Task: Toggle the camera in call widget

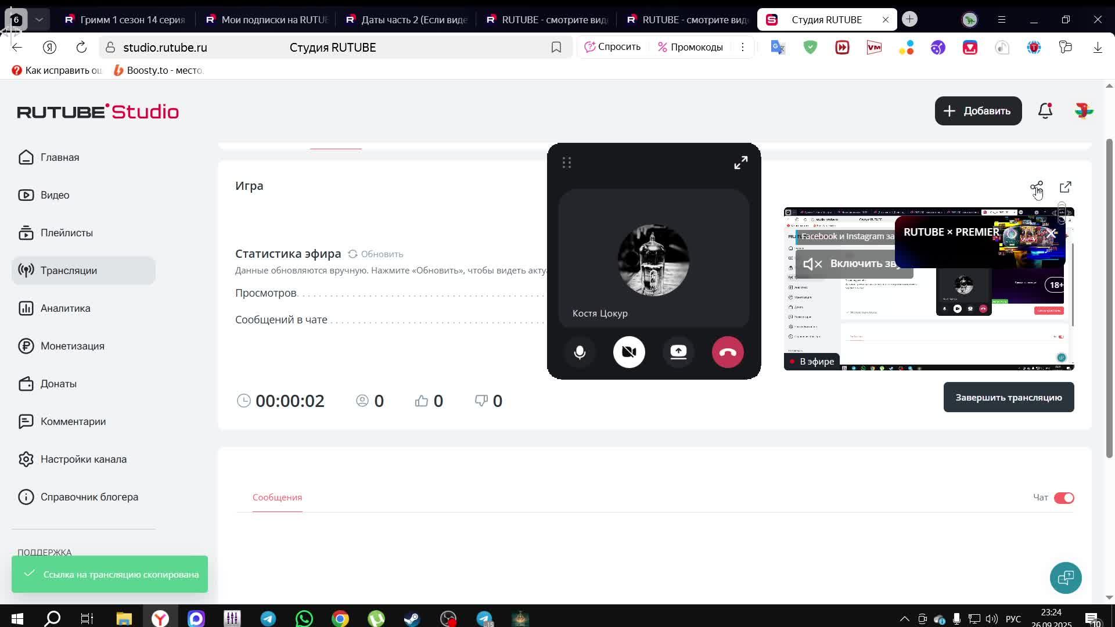Action: pos(629,352)
